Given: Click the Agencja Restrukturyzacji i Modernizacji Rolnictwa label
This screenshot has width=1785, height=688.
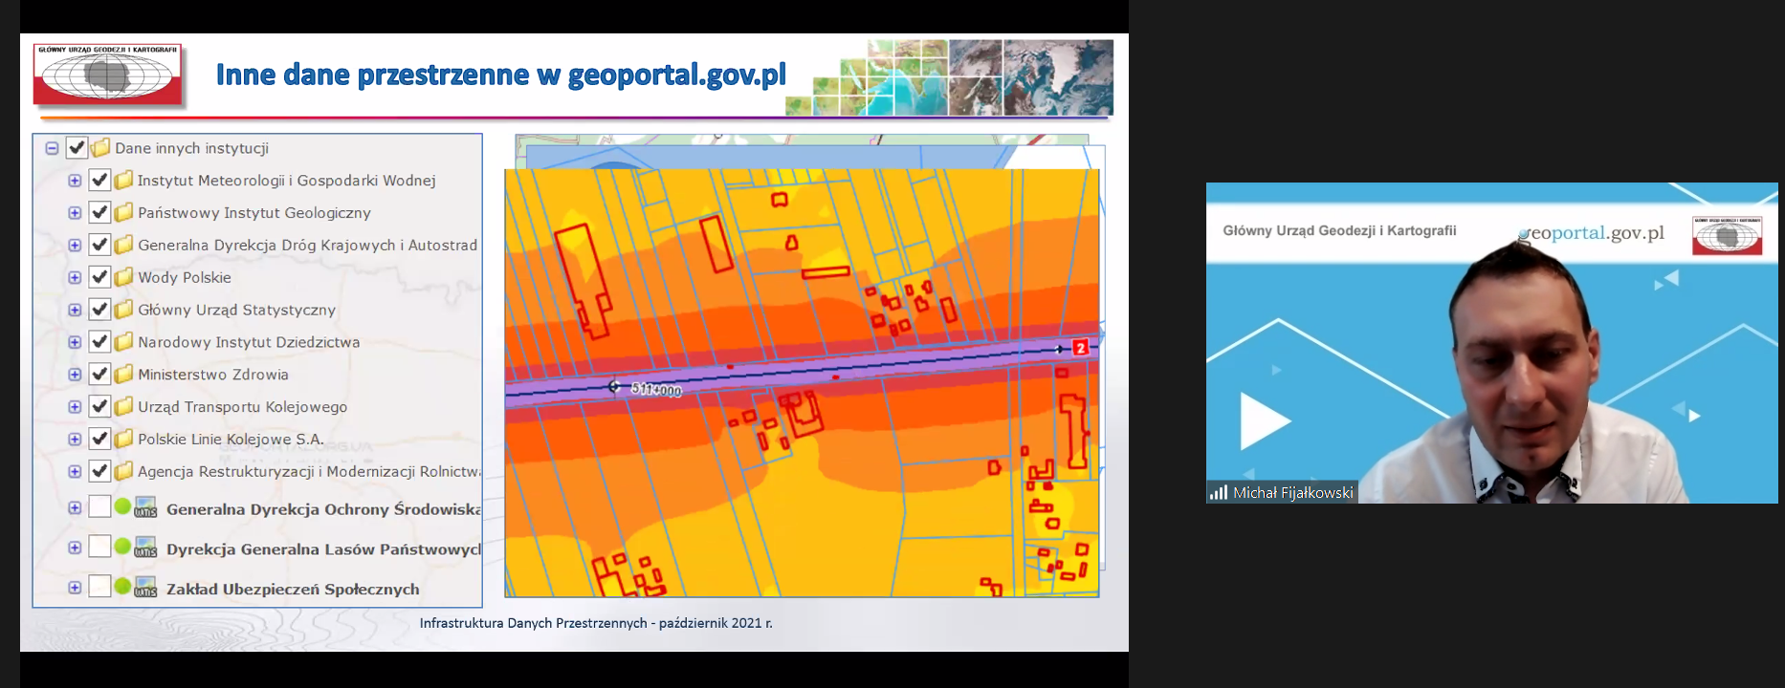Looking at the screenshot, I should click(x=308, y=471).
